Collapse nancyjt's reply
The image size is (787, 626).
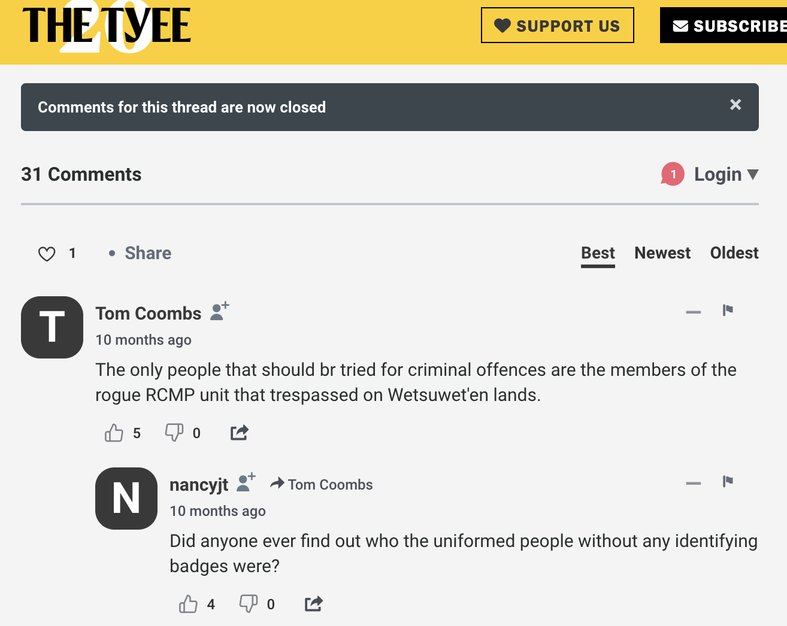tap(694, 483)
